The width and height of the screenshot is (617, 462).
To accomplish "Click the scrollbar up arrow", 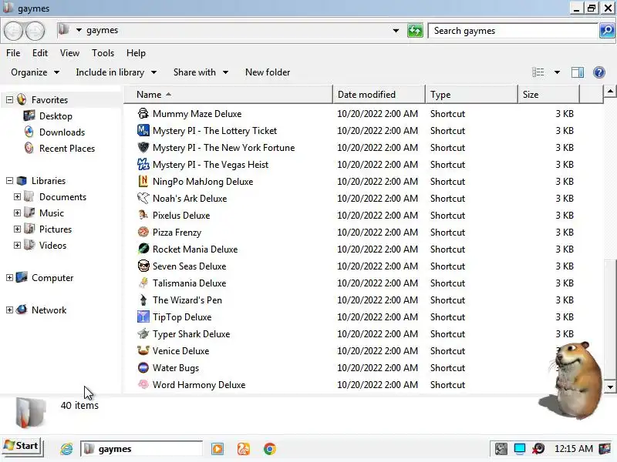I will click(x=610, y=92).
